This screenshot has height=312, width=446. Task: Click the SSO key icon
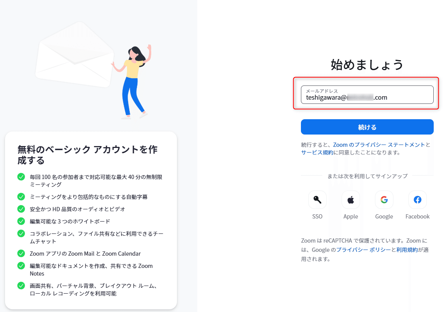(x=317, y=200)
